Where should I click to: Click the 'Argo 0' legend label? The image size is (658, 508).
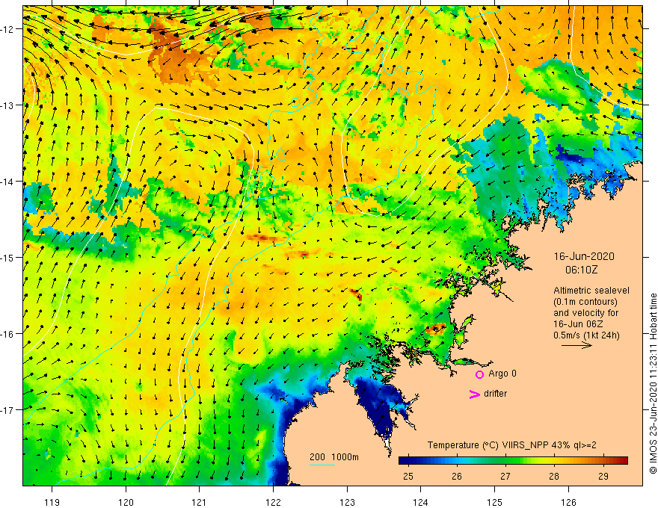502,374
